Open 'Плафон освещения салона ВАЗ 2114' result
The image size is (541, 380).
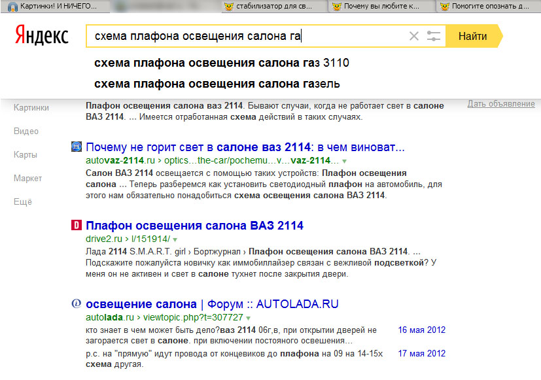click(x=194, y=226)
